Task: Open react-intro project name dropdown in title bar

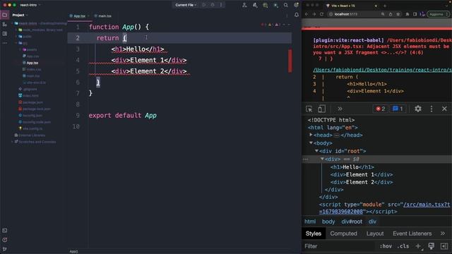Action: coord(30,5)
